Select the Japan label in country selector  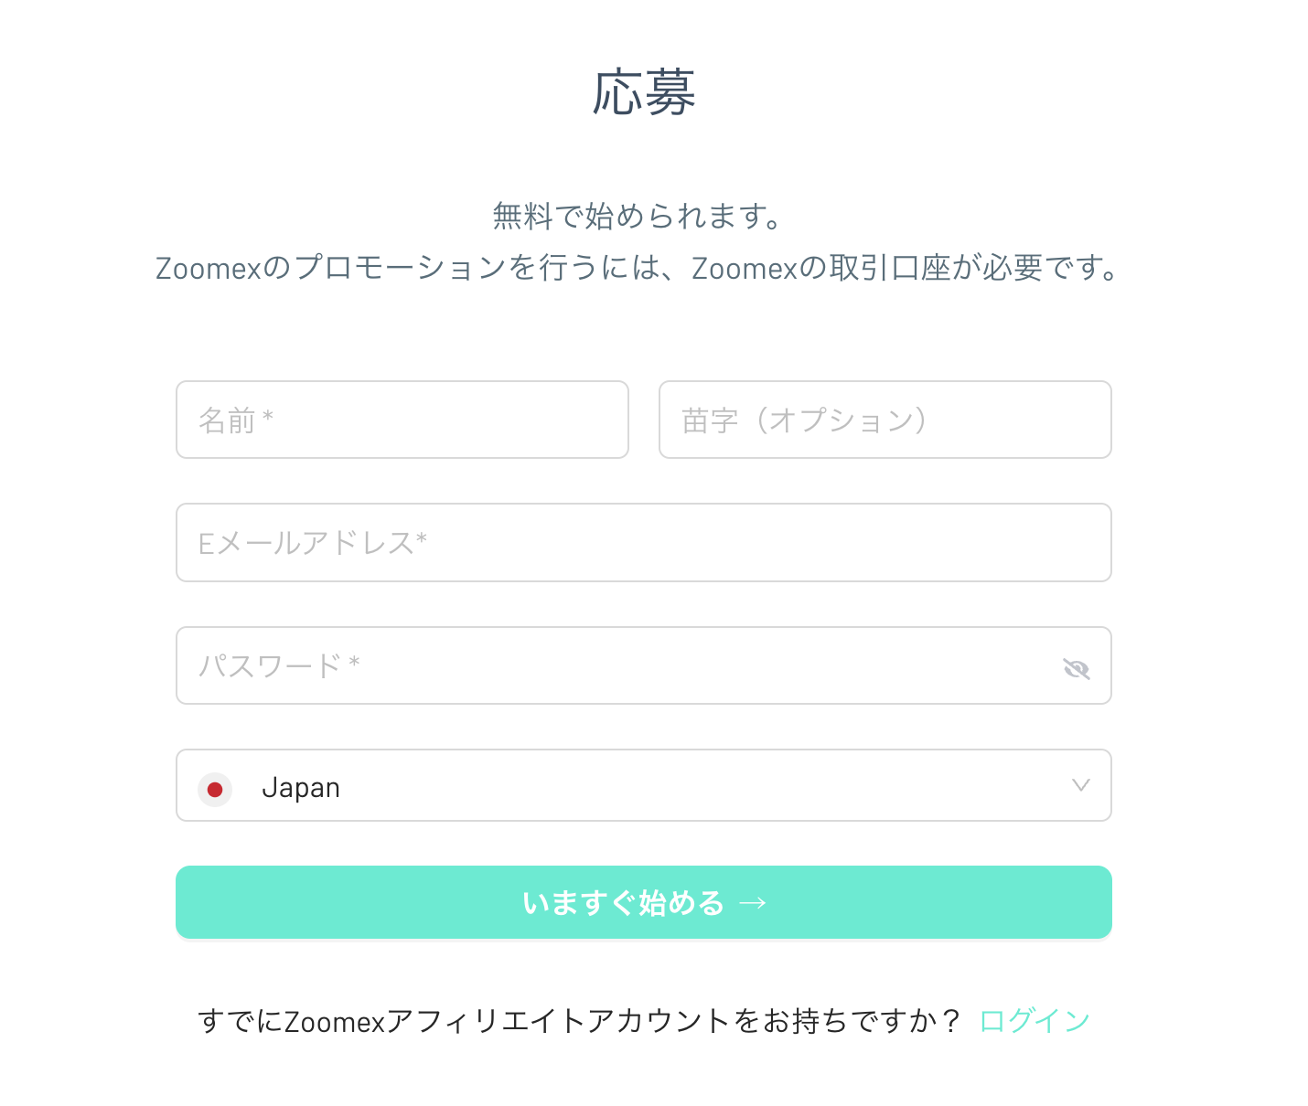(x=301, y=788)
